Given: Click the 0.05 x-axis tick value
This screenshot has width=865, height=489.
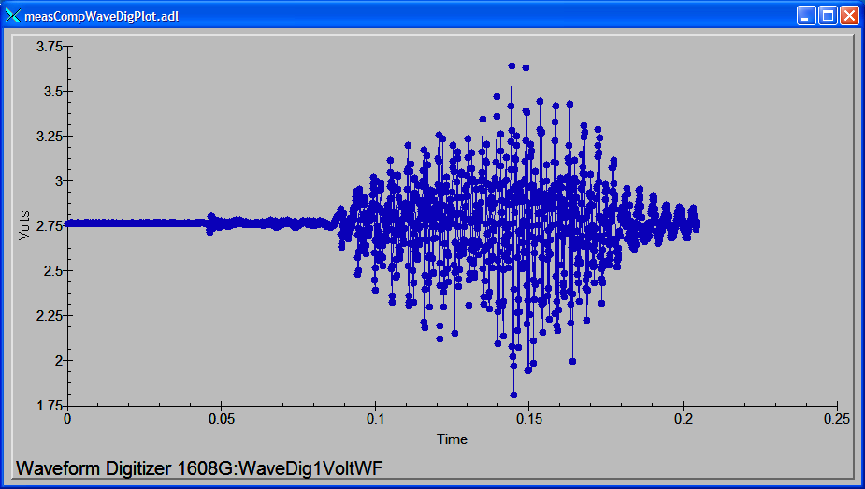Looking at the screenshot, I should pyautogui.click(x=221, y=420).
